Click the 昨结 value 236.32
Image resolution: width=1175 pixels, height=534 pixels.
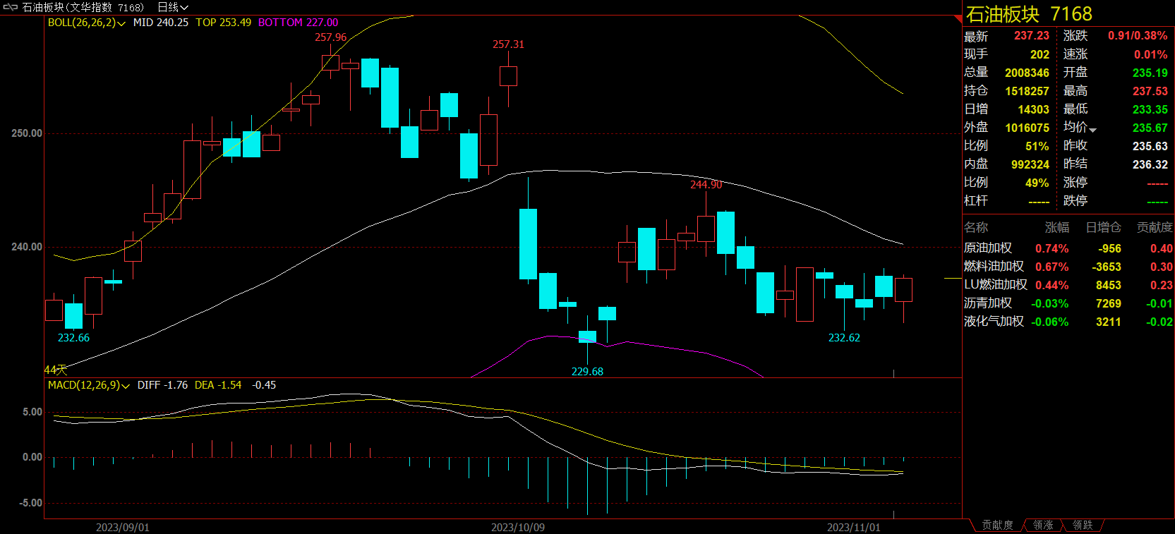1150,164
